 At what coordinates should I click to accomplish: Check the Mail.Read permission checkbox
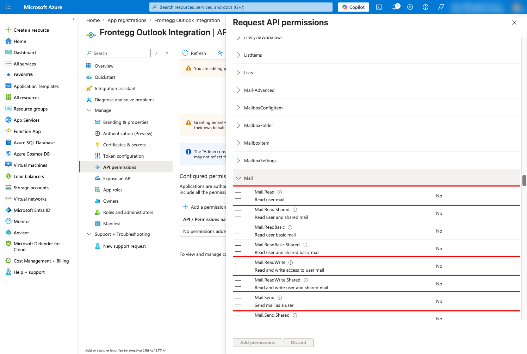[x=238, y=196]
